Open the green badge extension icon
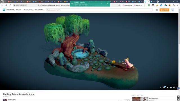 166,5
